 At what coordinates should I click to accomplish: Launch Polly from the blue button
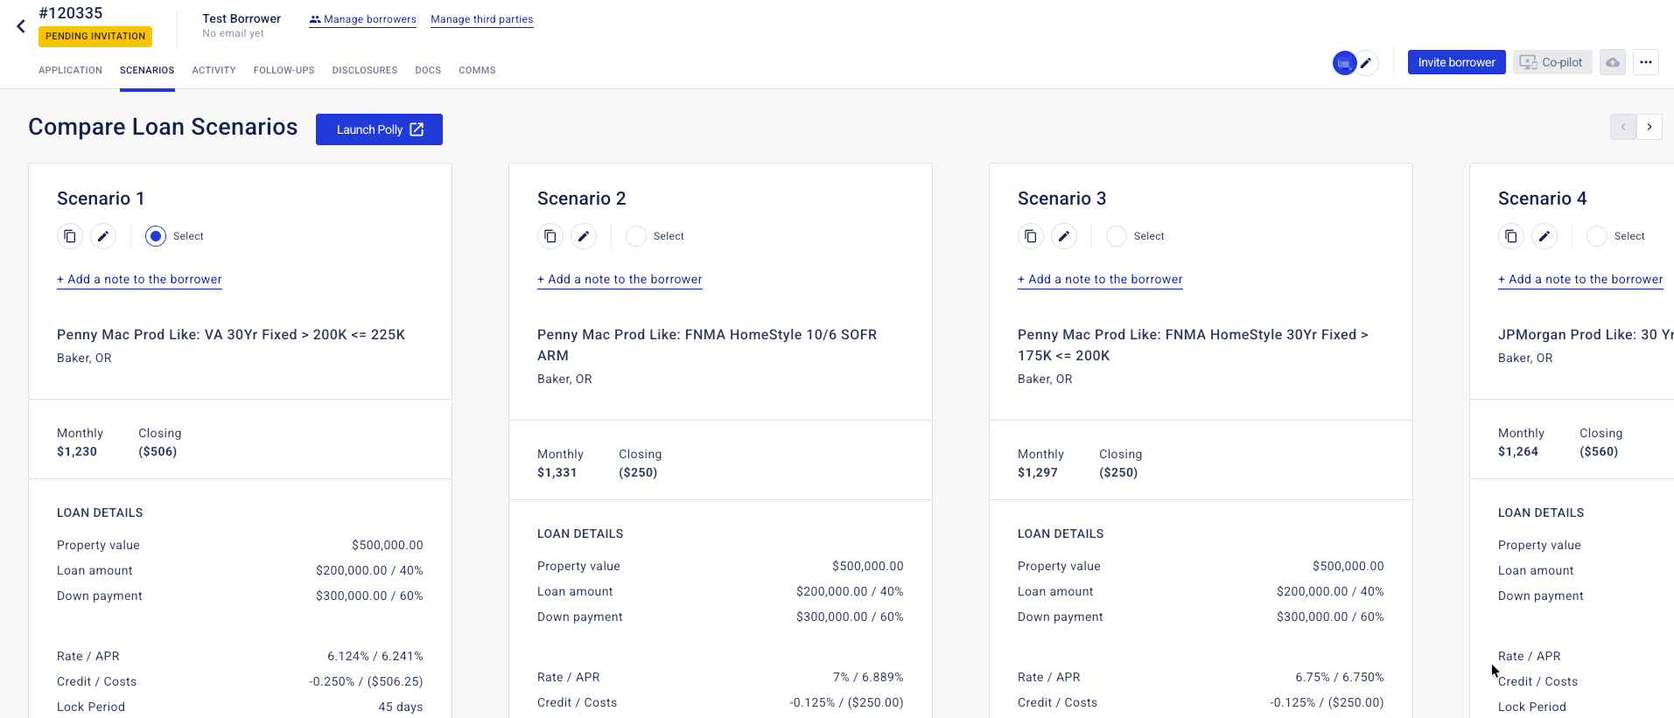click(379, 129)
